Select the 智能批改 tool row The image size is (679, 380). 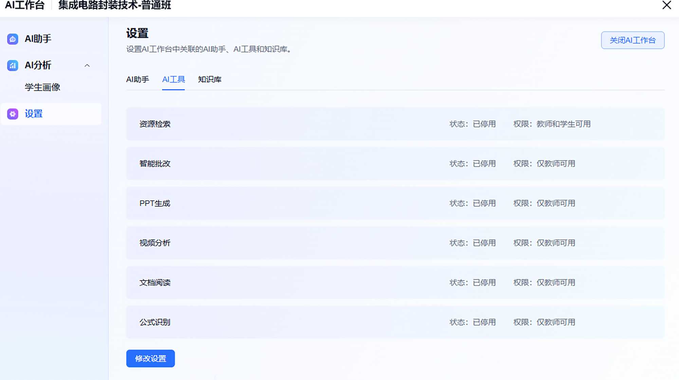click(x=155, y=164)
